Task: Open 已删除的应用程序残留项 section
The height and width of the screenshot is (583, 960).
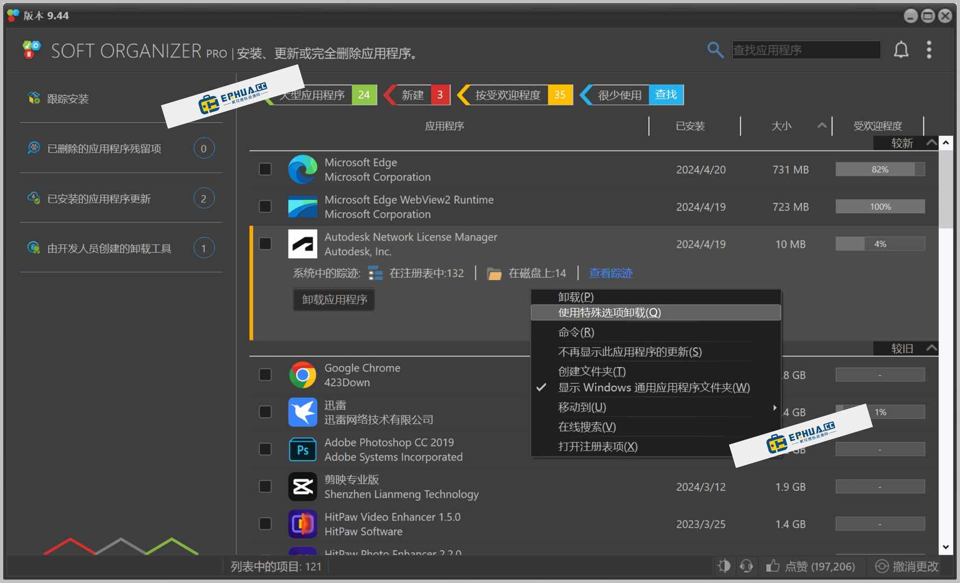Action: coord(121,148)
